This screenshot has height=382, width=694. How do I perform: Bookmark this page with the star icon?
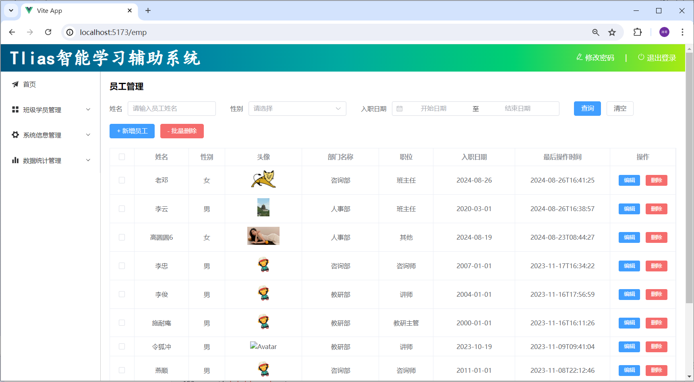tap(612, 32)
